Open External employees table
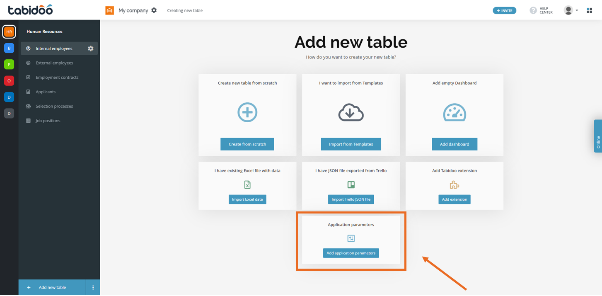The image size is (602, 296). coord(59,63)
